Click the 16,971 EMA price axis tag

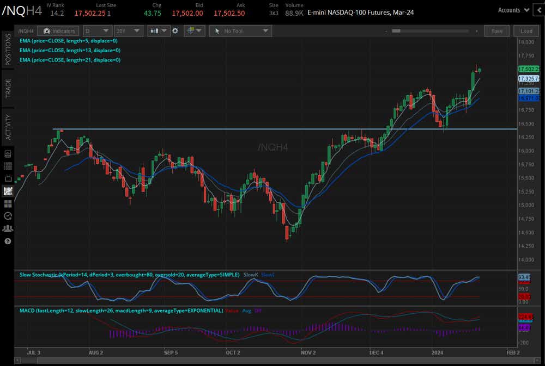(x=529, y=98)
